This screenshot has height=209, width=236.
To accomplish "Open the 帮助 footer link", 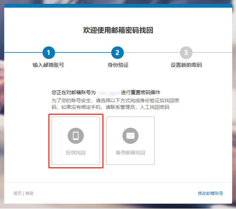I will (29, 193).
